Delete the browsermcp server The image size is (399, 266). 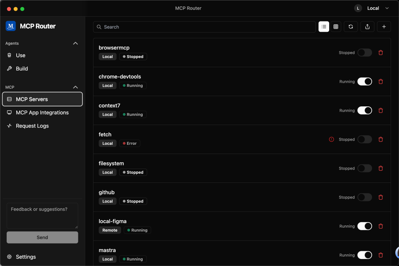pos(381,52)
